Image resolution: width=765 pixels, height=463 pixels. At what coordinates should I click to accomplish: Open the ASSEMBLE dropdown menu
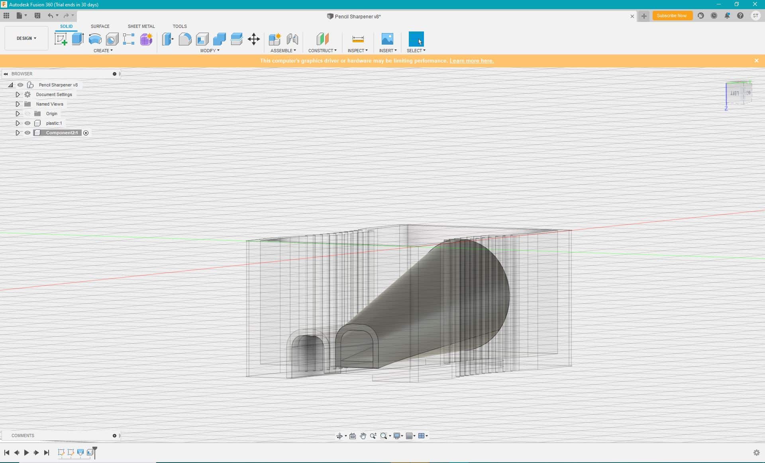[283, 51]
